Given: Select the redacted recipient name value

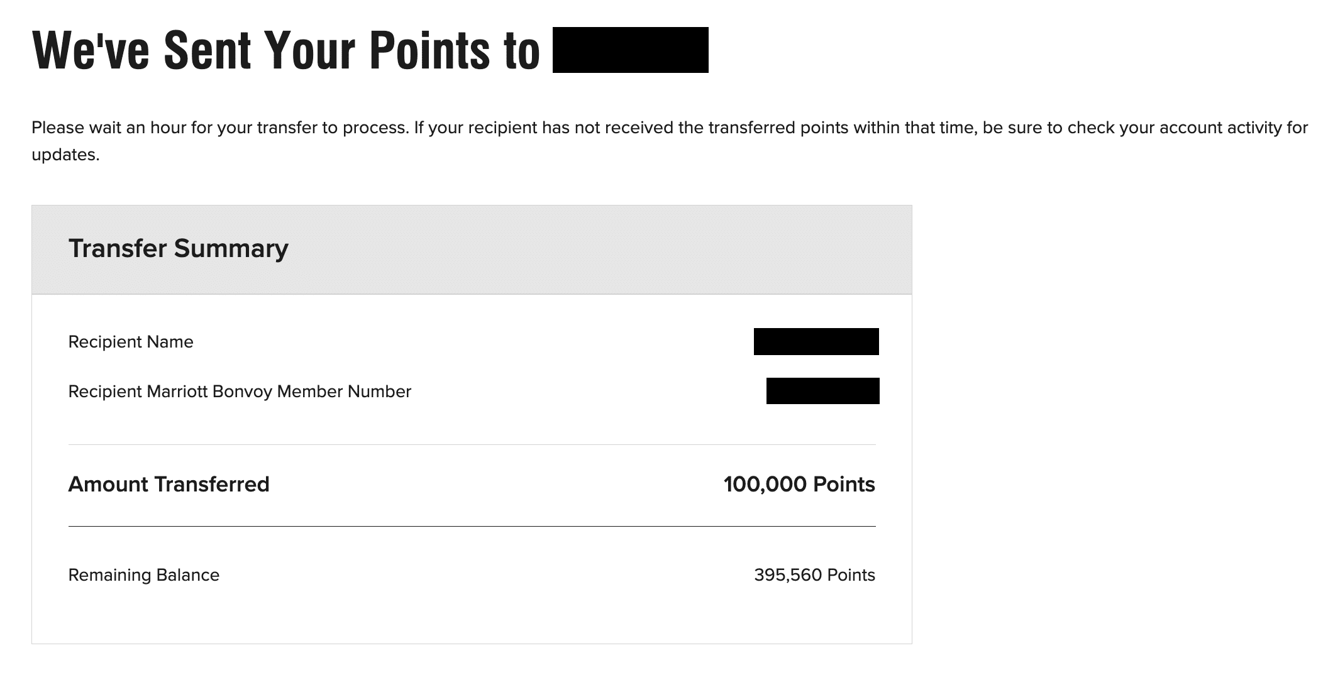Looking at the screenshot, I should coord(816,342).
